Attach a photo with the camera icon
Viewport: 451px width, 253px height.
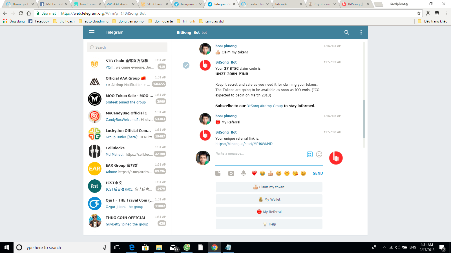point(231,173)
